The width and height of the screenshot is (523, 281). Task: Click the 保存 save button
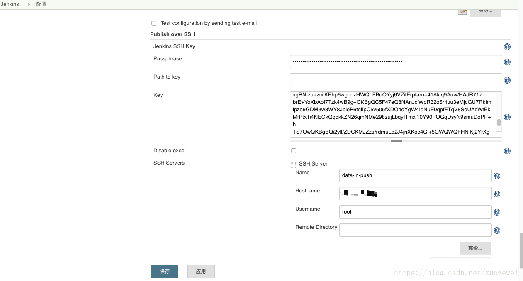coord(165,271)
